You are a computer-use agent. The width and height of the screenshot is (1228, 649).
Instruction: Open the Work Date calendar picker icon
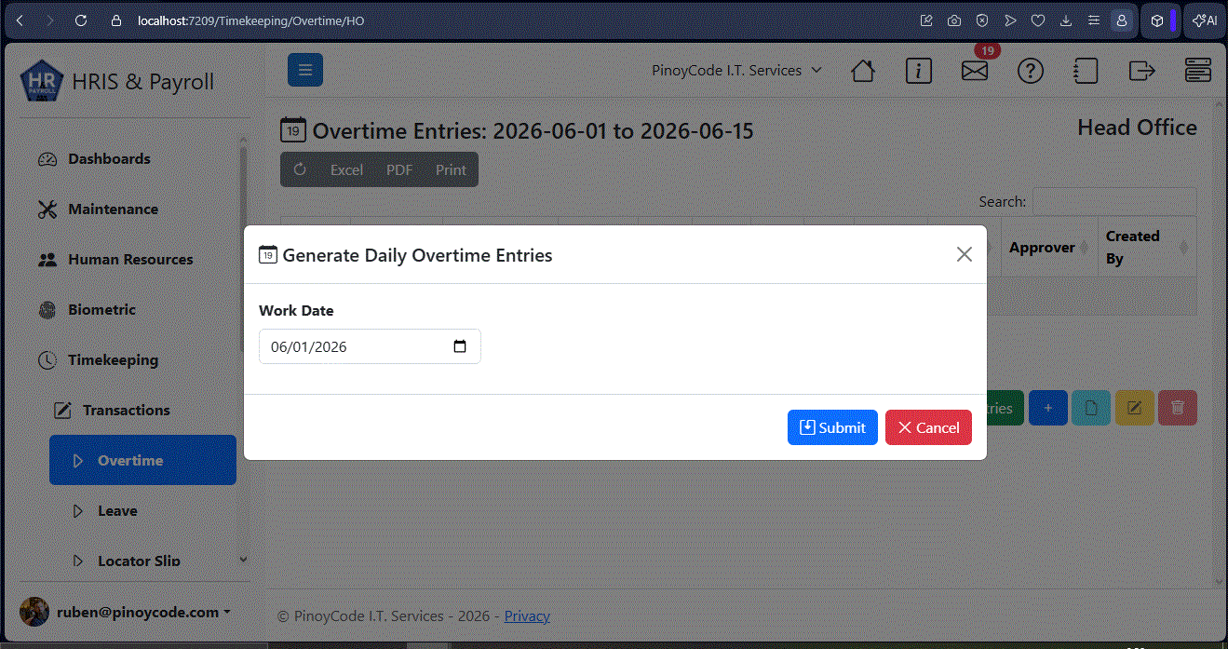pos(460,346)
